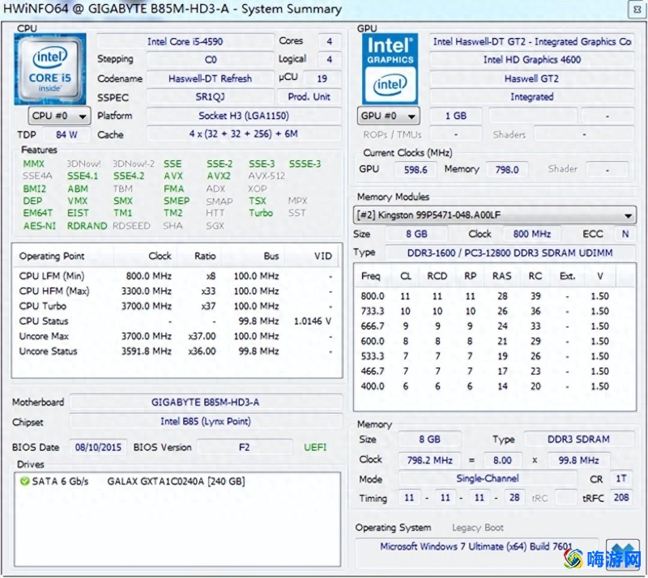Viewport: 648px width, 578px height.
Task: Select the 666.7 frequency timing row
Action: 494,326
